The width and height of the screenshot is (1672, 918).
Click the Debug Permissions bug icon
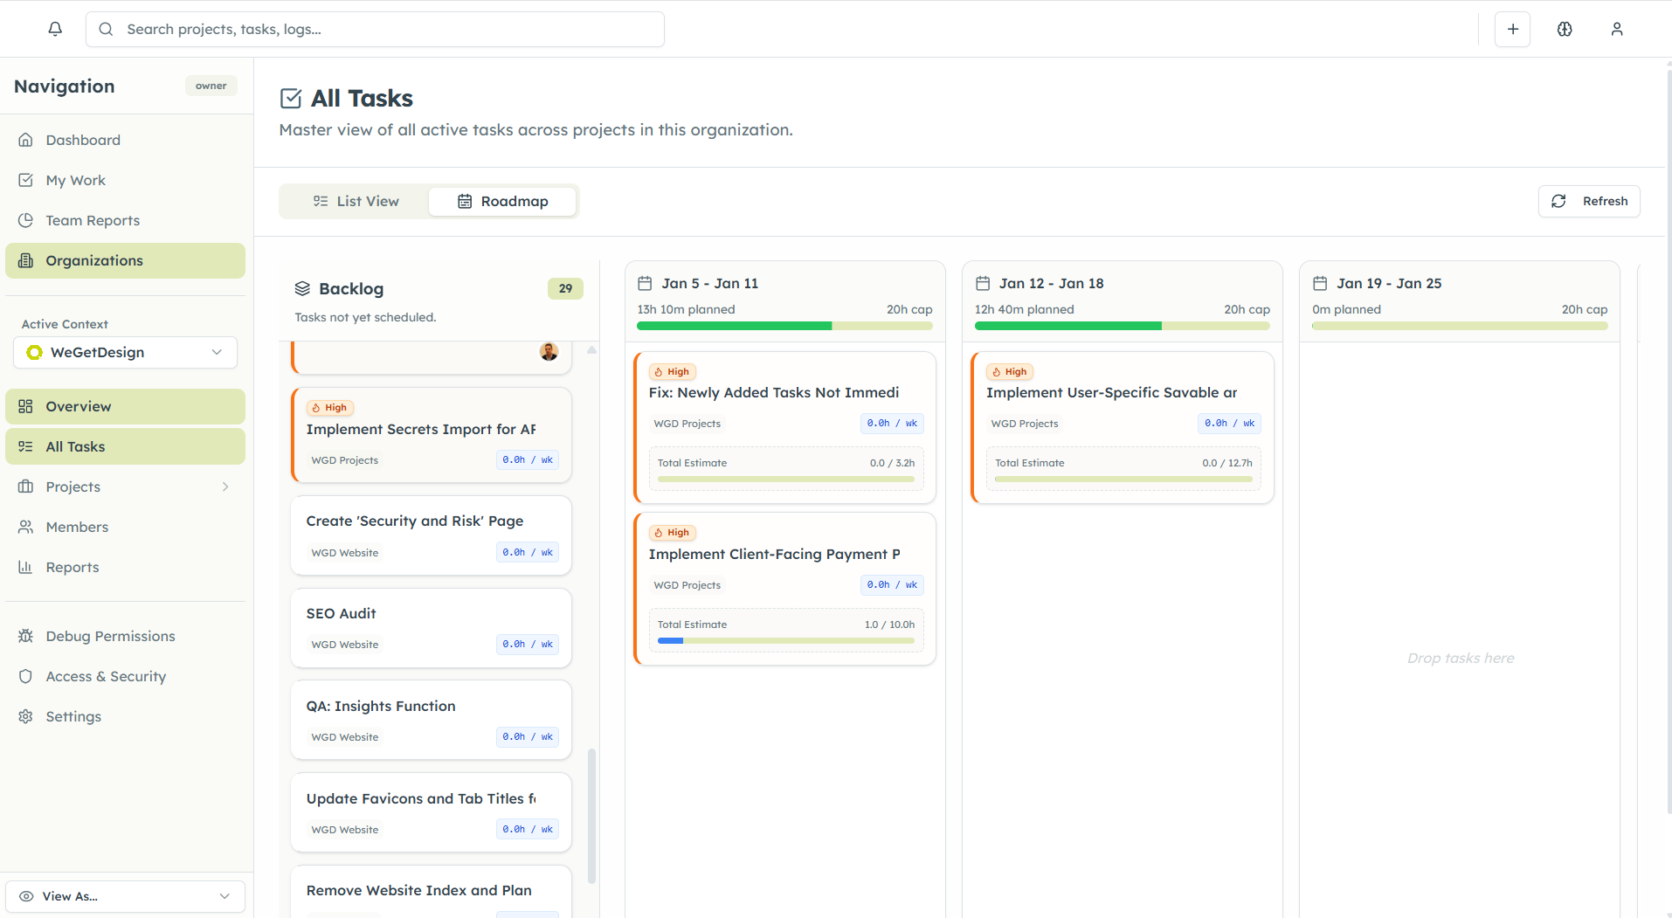[x=26, y=636]
